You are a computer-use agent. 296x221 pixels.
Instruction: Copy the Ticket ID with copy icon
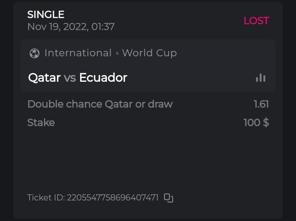coord(169,198)
